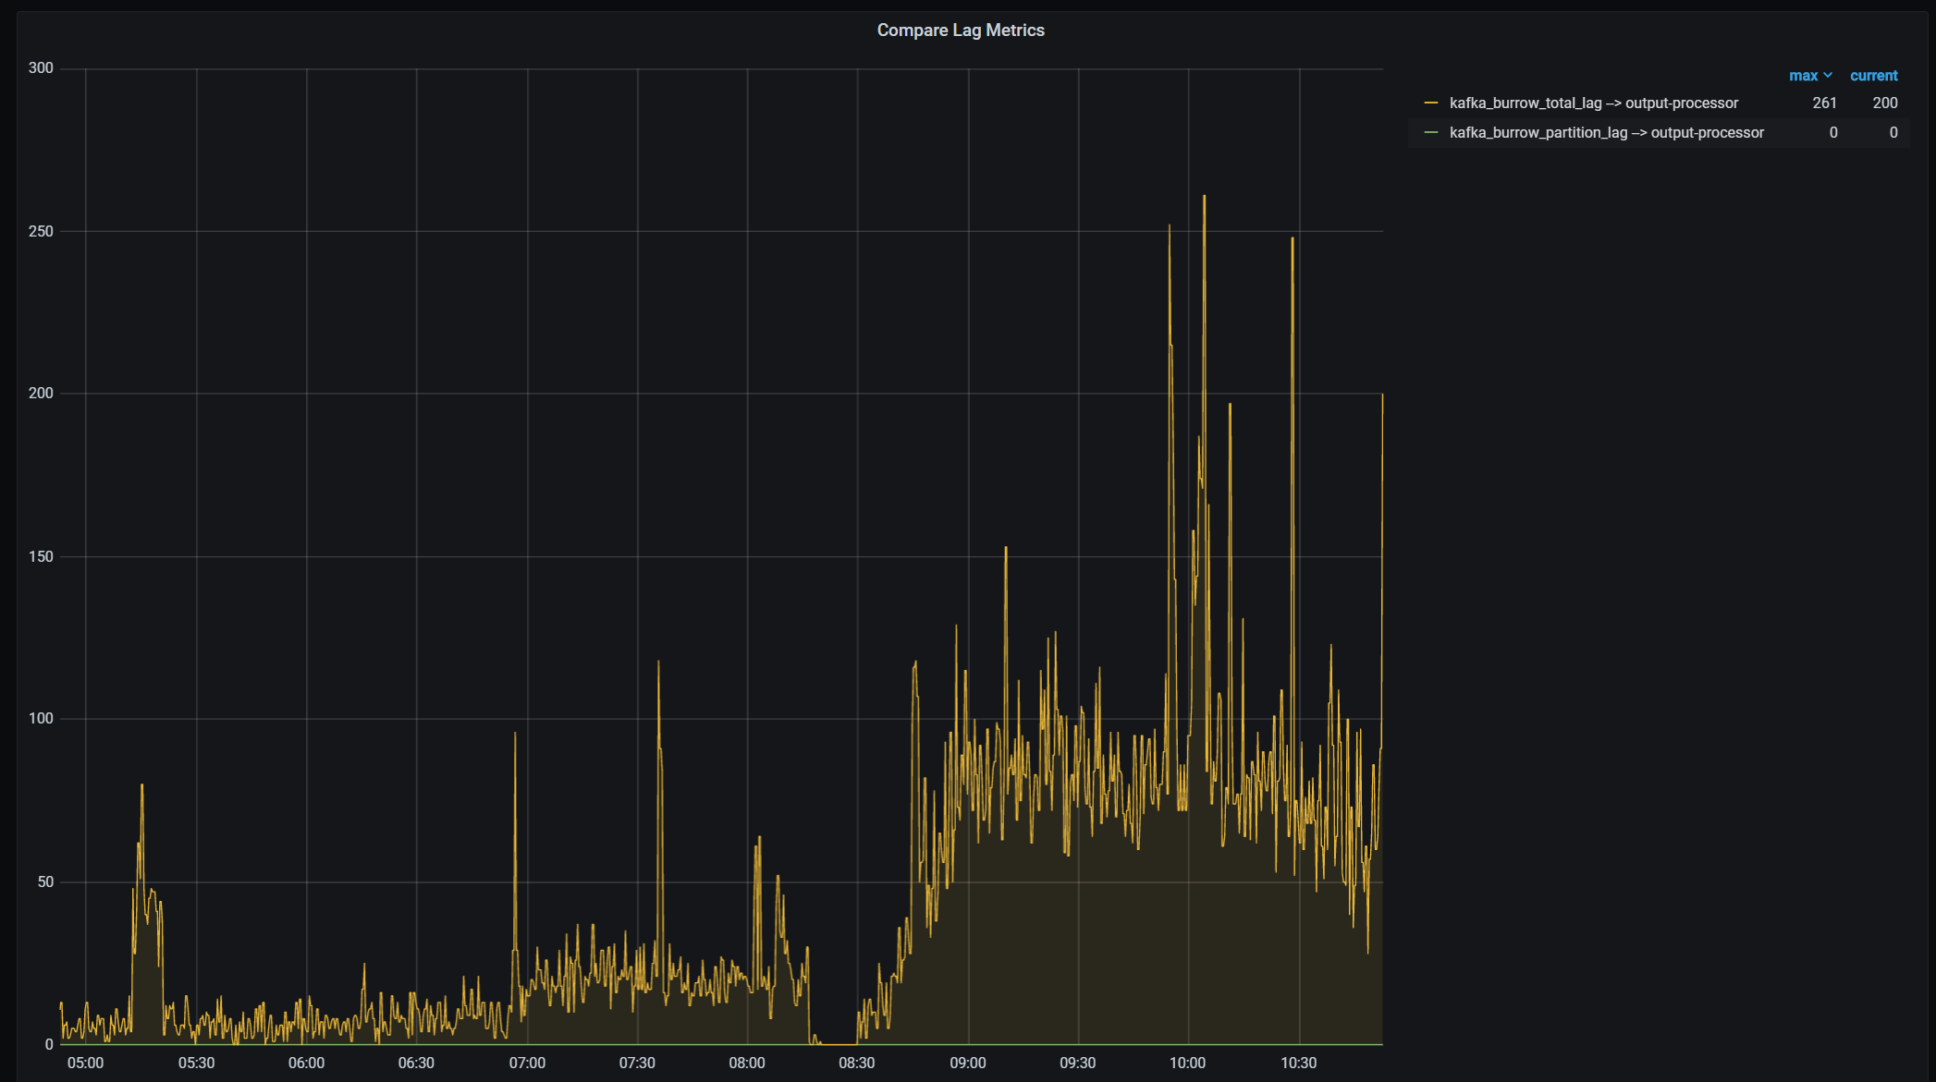Click the current value 200 in legend
Screen dimensions: 1936x1082
[1884, 103]
